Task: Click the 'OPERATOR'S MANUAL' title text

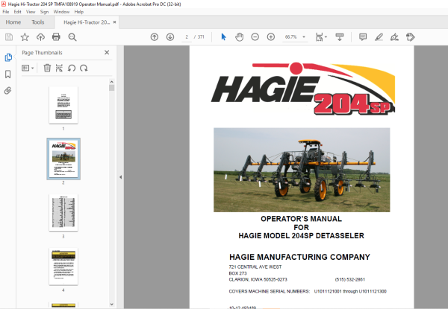Action: [301, 219]
